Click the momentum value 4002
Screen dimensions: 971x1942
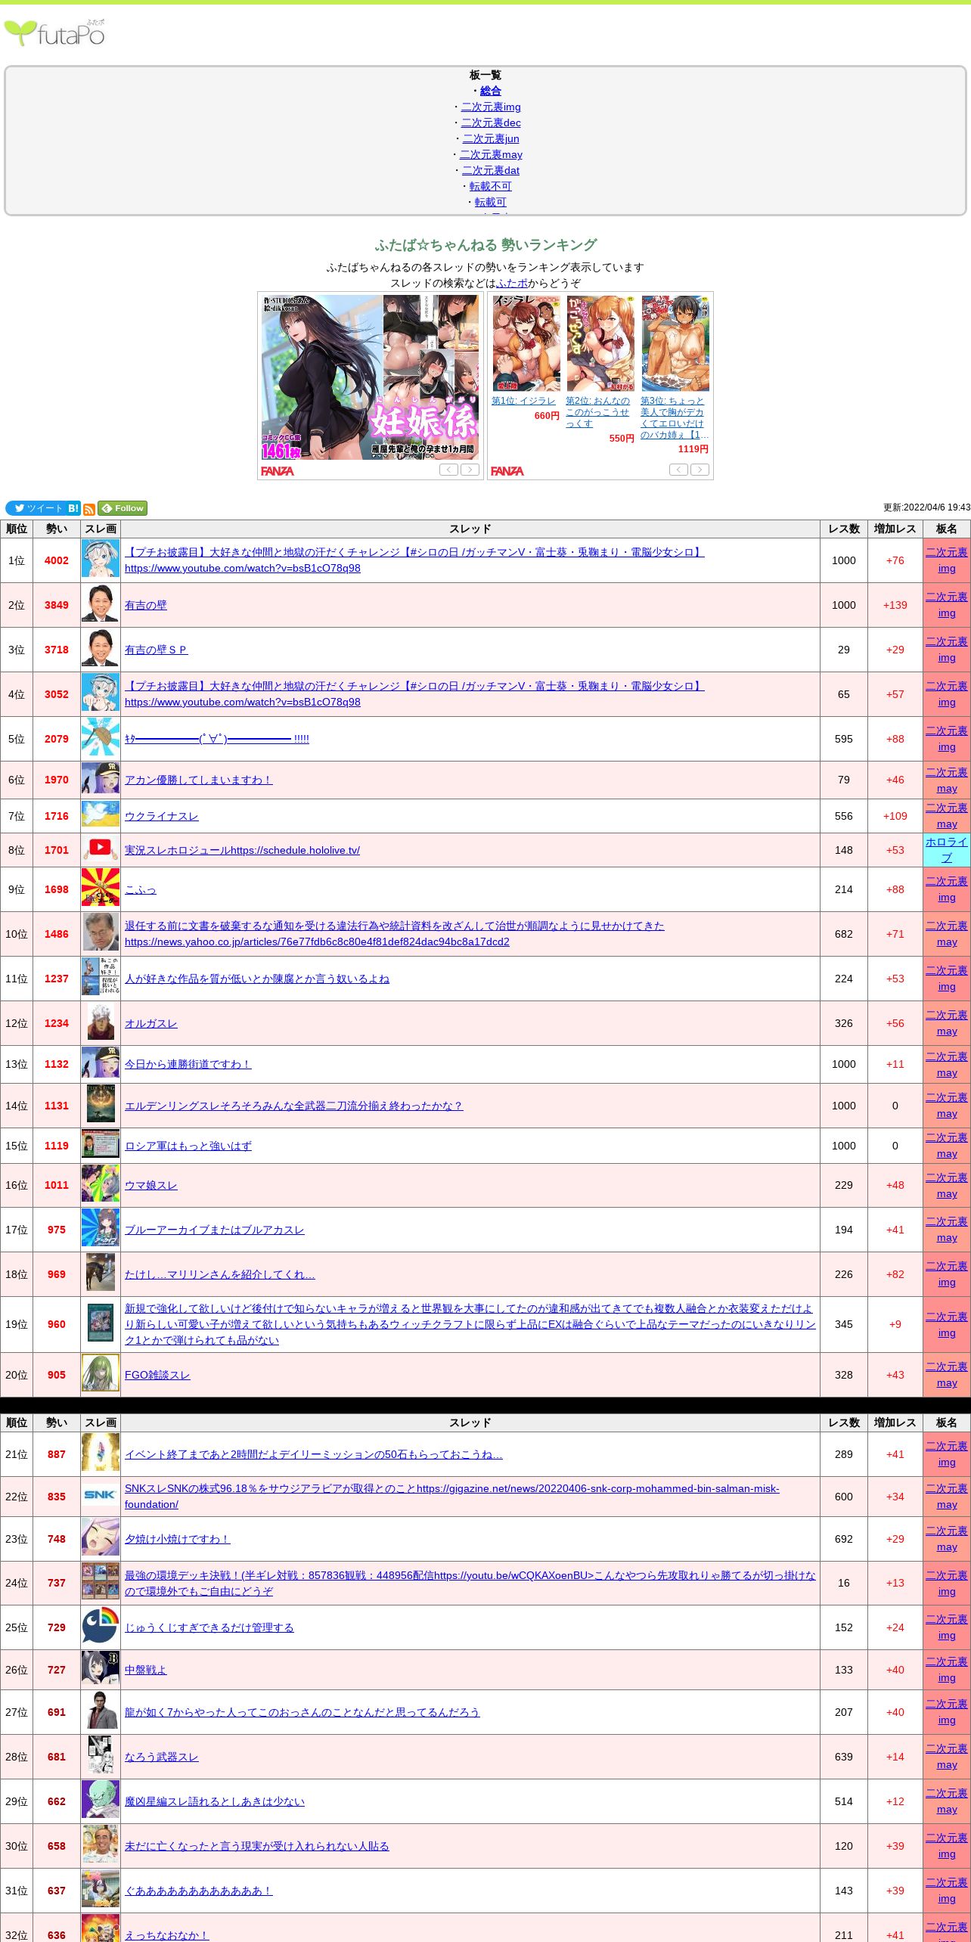point(57,560)
